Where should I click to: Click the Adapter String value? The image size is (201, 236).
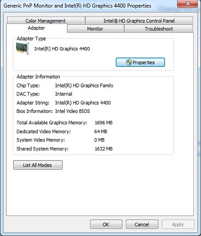point(83,103)
